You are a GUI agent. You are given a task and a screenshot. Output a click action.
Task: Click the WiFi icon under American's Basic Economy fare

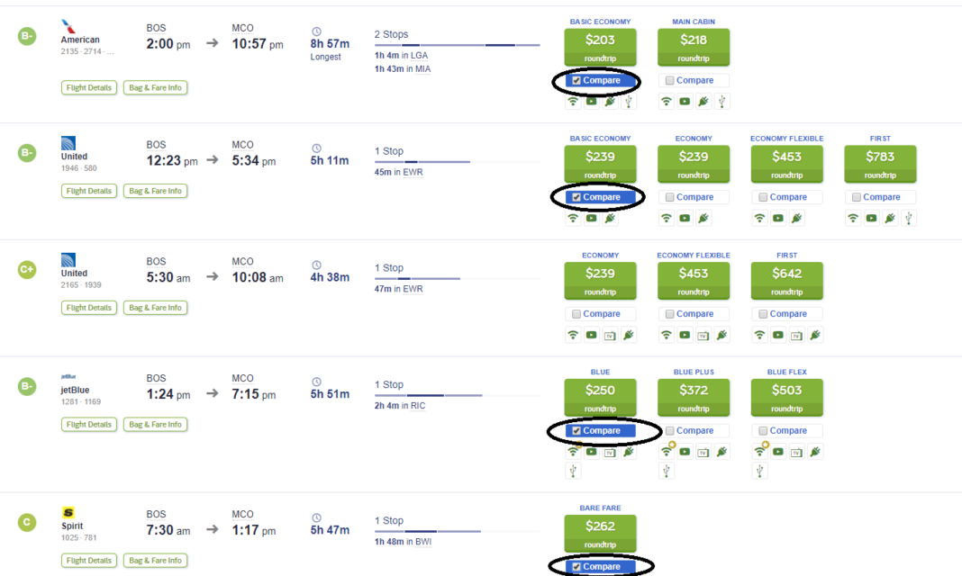pos(574,101)
